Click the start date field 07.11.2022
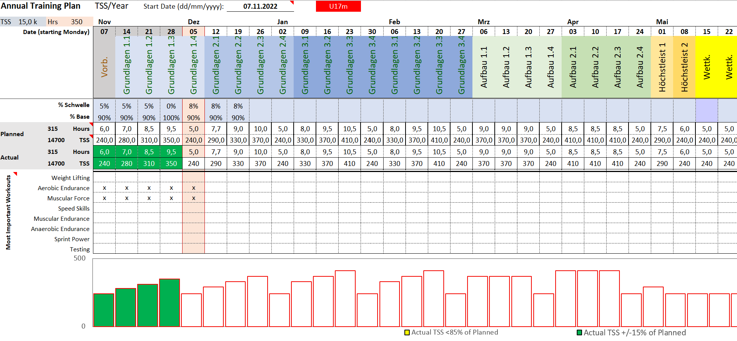Image resolution: width=737 pixels, height=341 pixels. coord(260,6)
